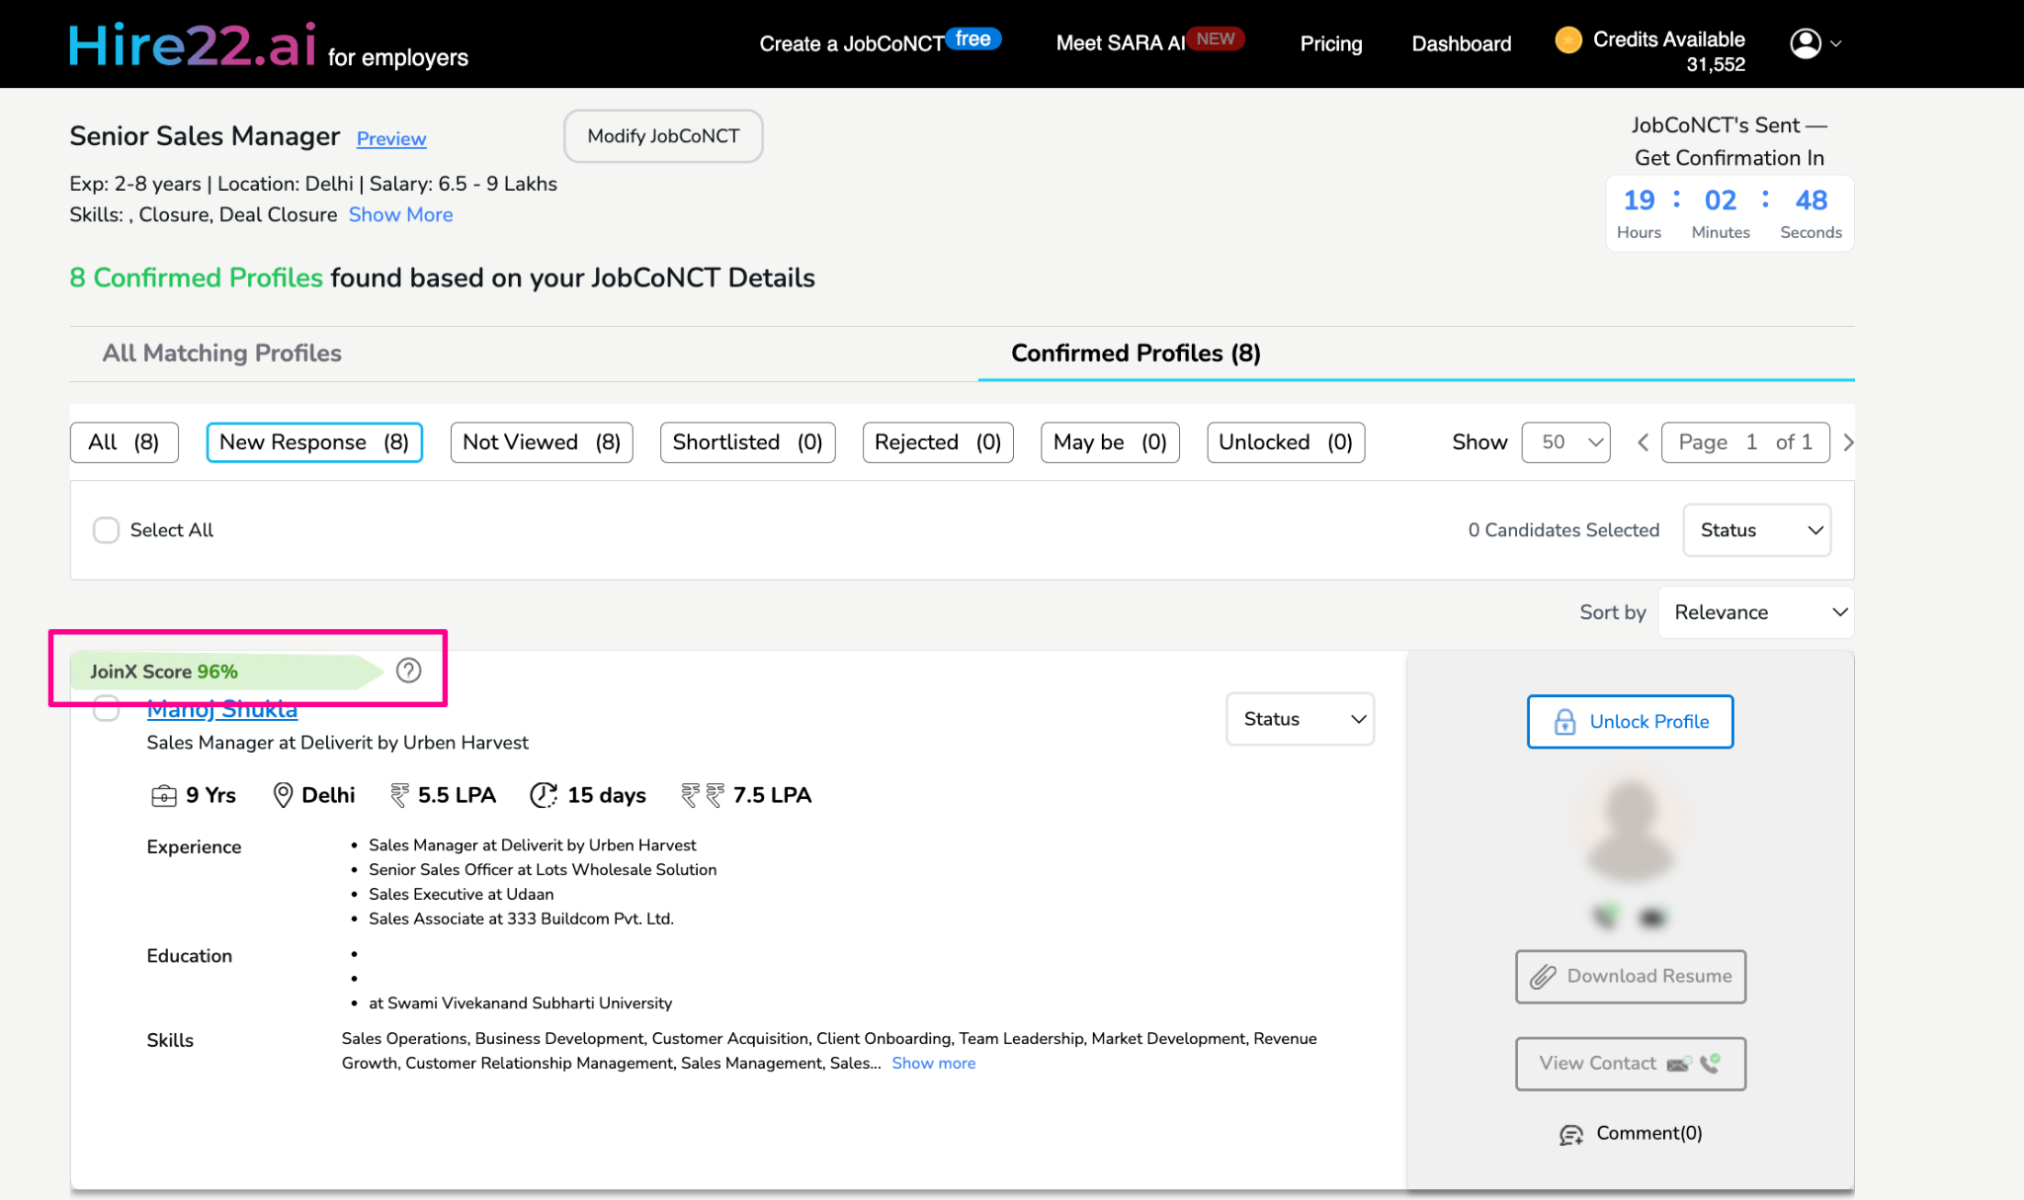Click the next page chevron in pagination
The height and width of the screenshot is (1200, 2024).
click(1848, 442)
